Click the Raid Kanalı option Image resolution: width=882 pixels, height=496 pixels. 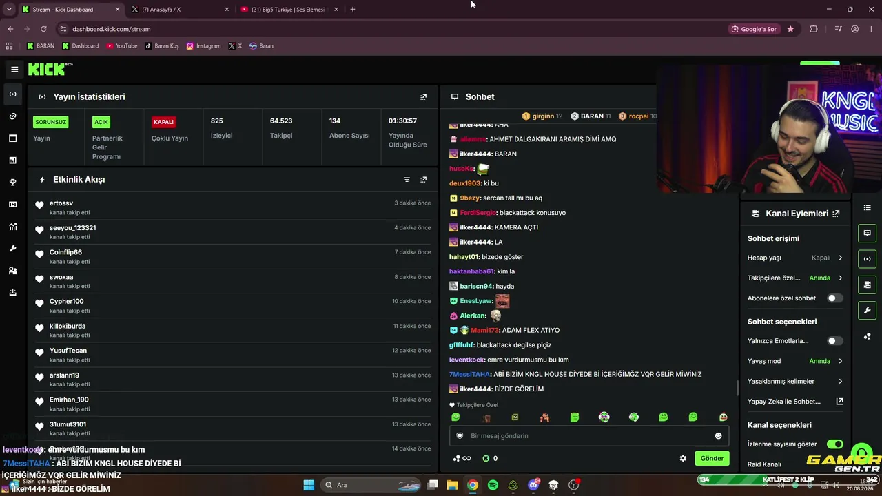[764, 464]
